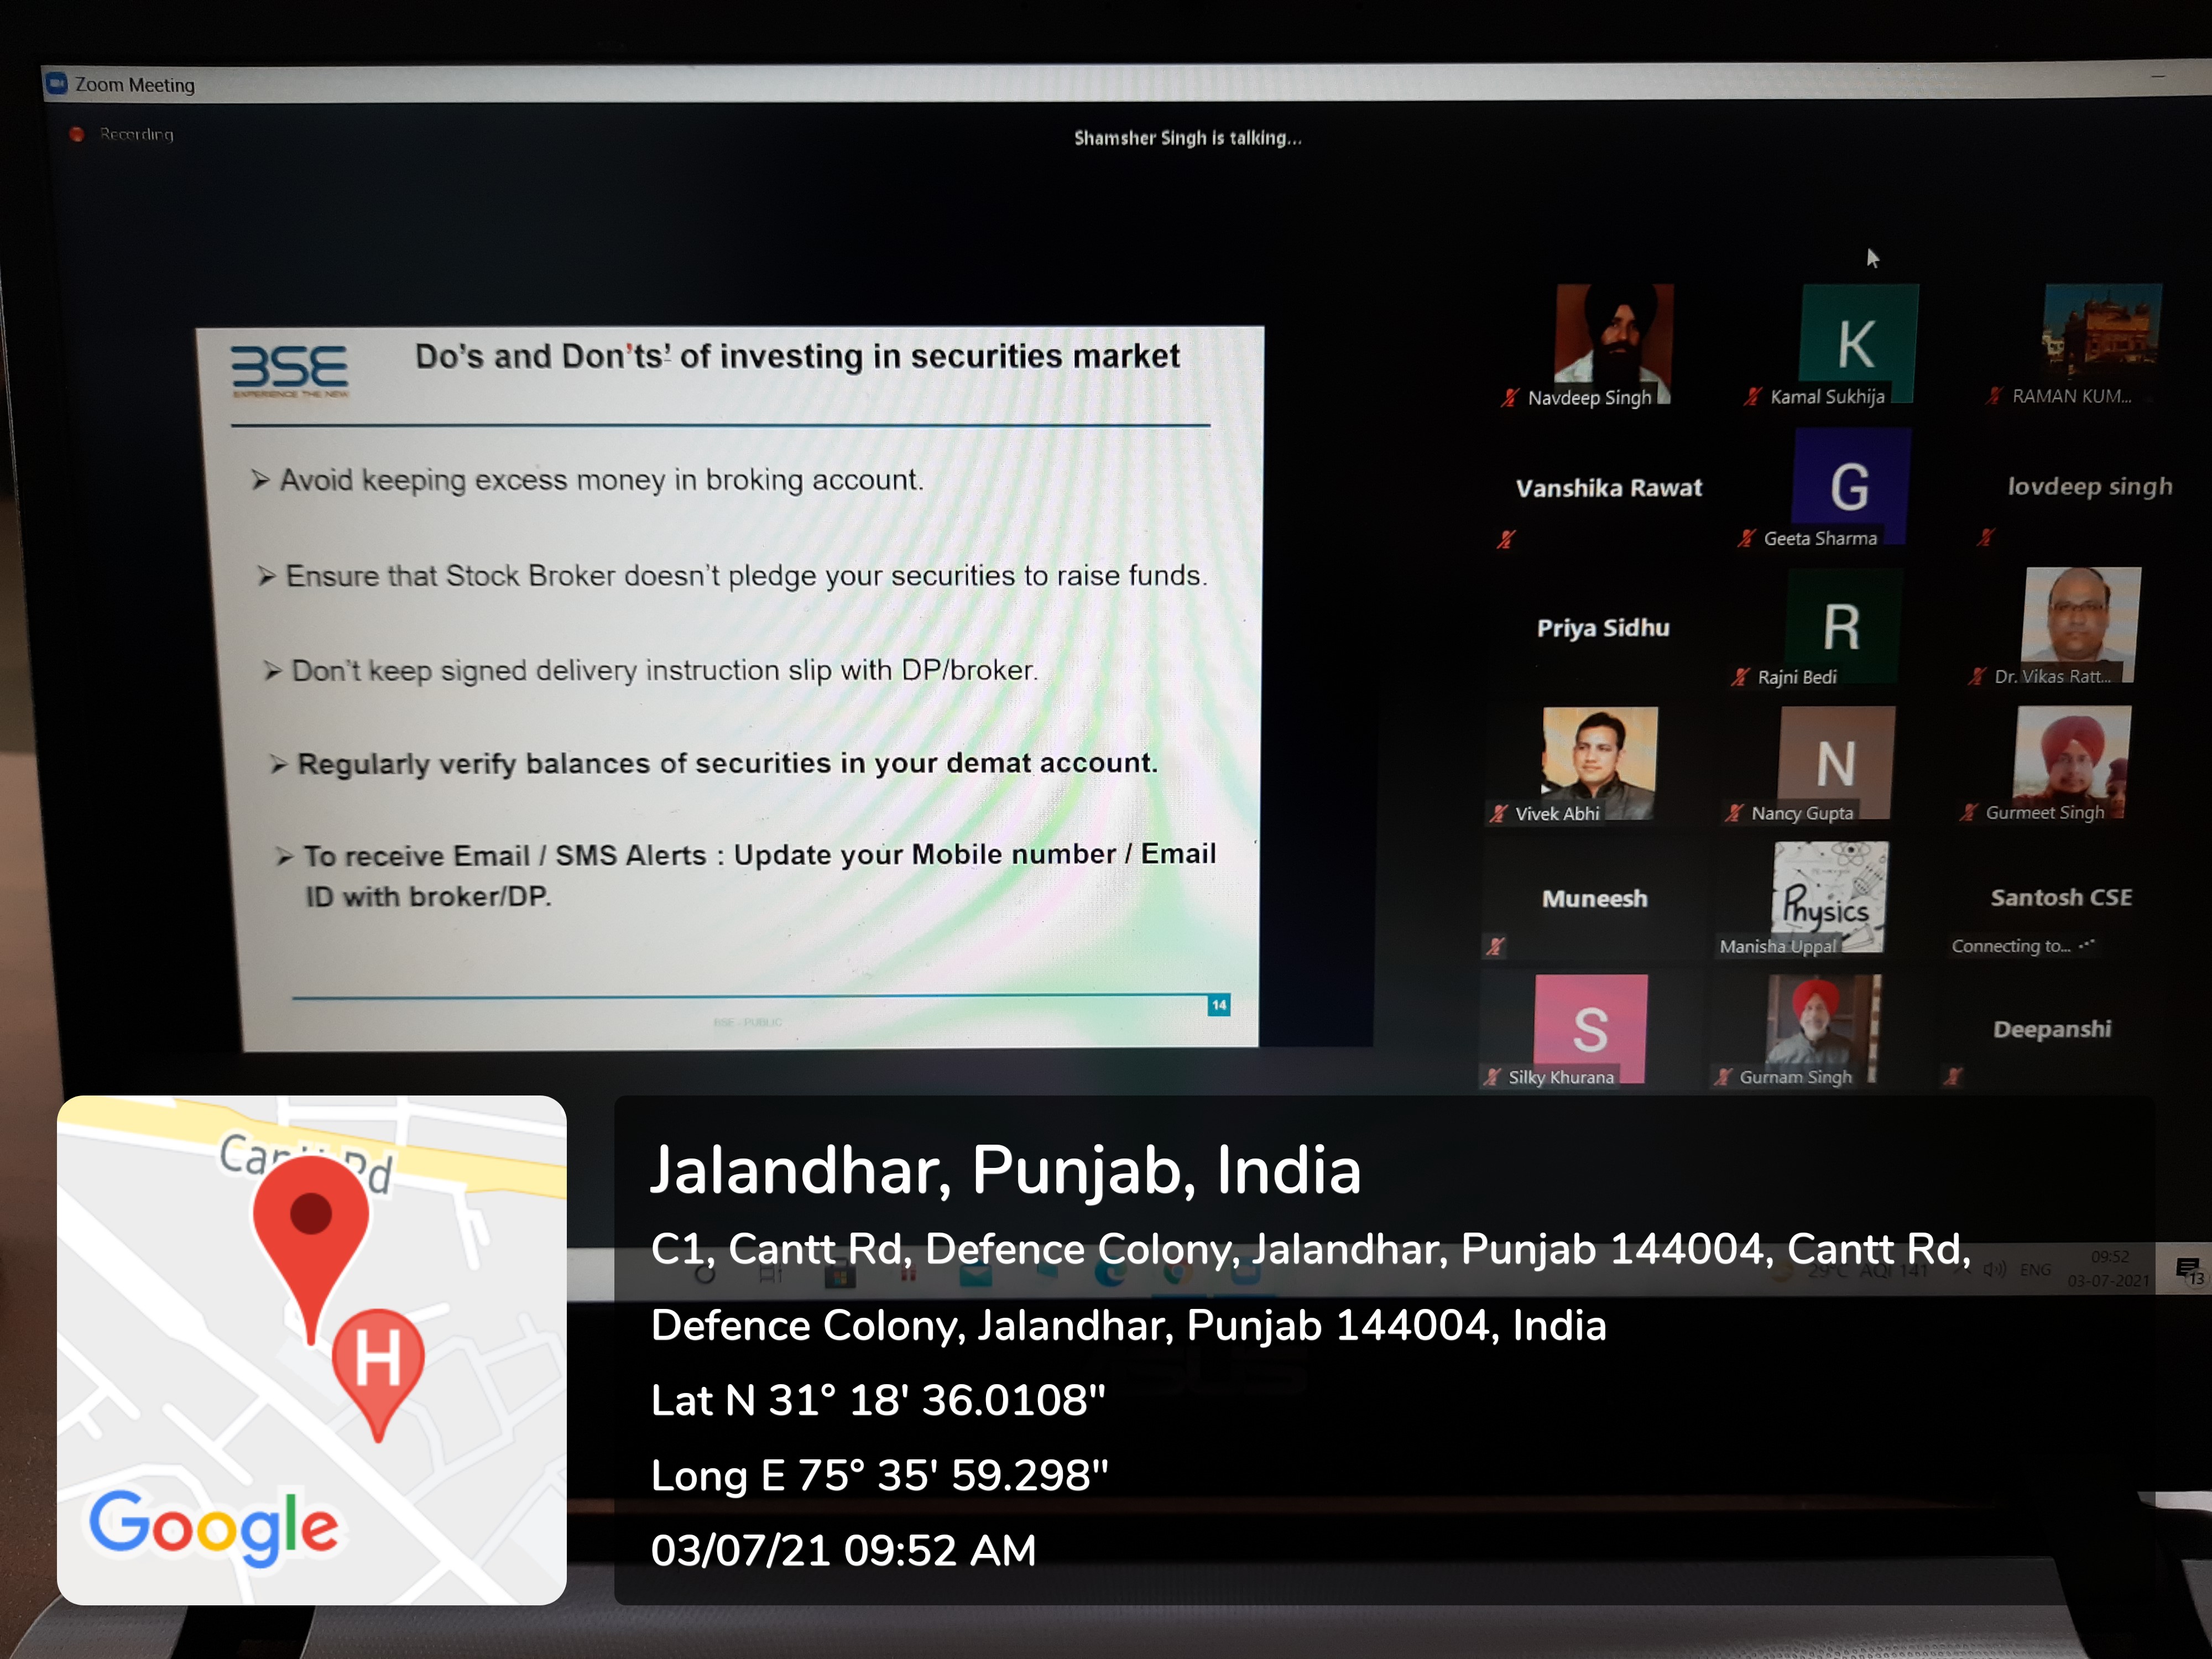Select Rajni Bedi's R avatar tile
The width and height of the screenshot is (2212, 1659).
pyautogui.click(x=1843, y=626)
